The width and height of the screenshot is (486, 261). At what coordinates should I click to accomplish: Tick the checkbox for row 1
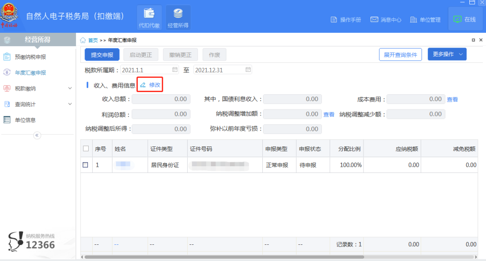pyautogui.click(x=85, y=165)
